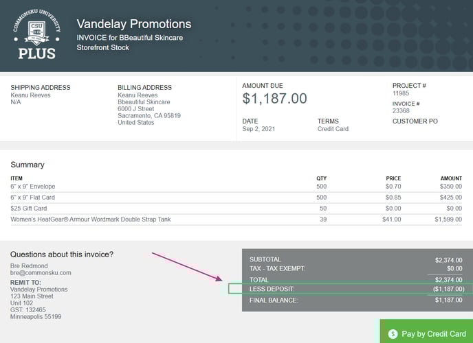This screenshot has width=473, height=343.
Task: Click the Vandelay Promotions heading
Action: click(x=133, y=24)
